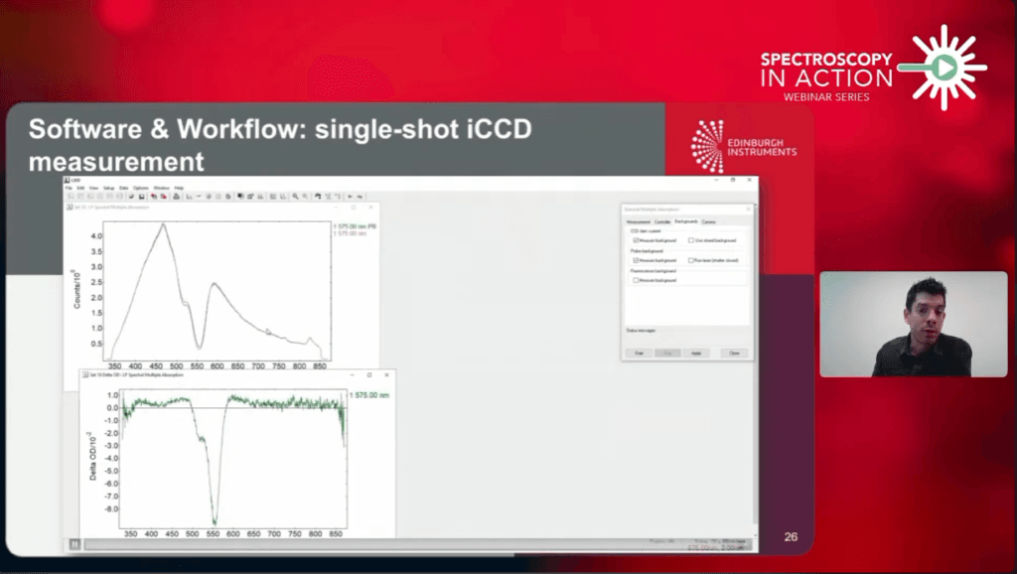Maximize the Delta OD graph window
The image size is (1017, 574).
(369, 374)
